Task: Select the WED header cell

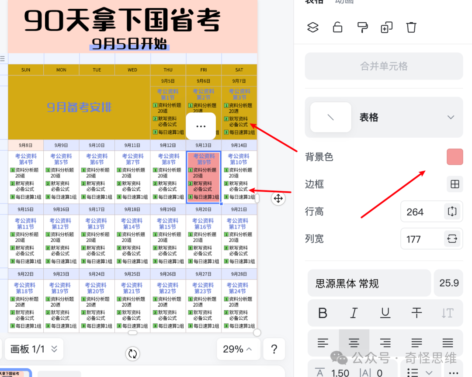Action: 132,70
